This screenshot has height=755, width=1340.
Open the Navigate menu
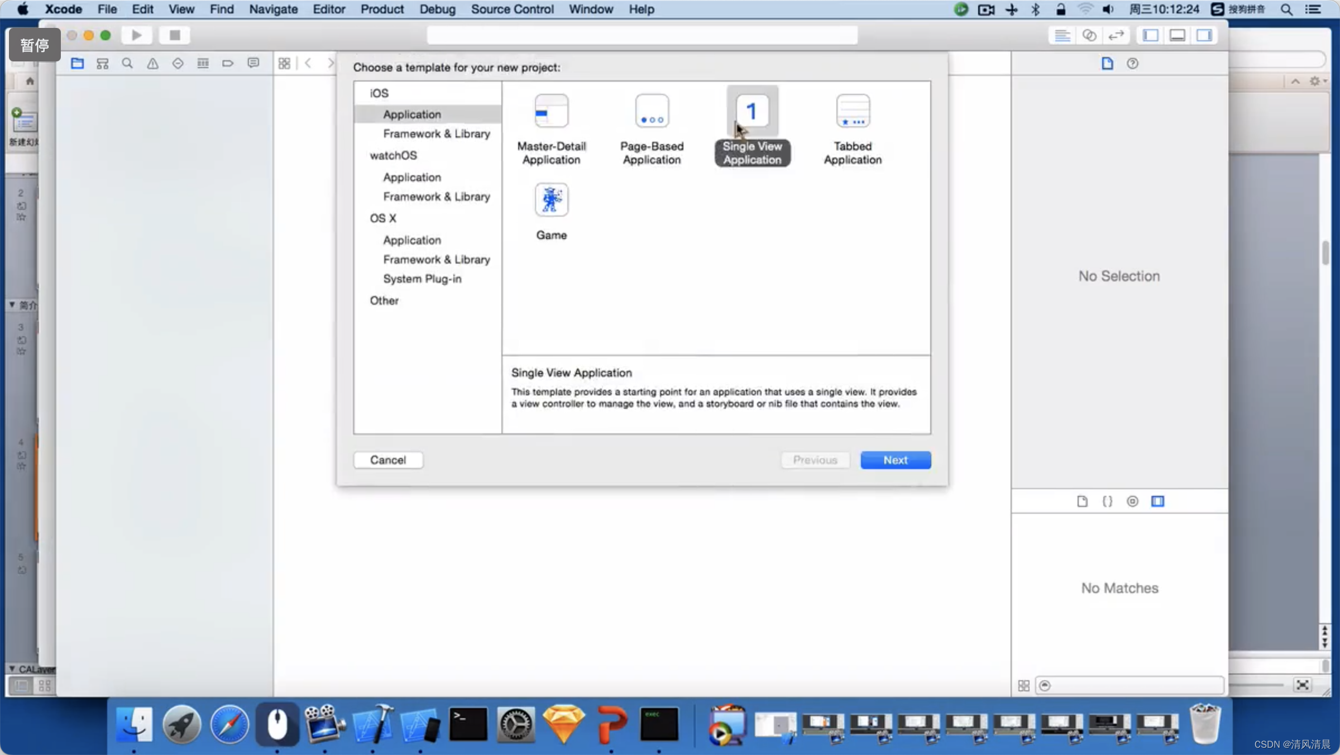tap(273, 9)
